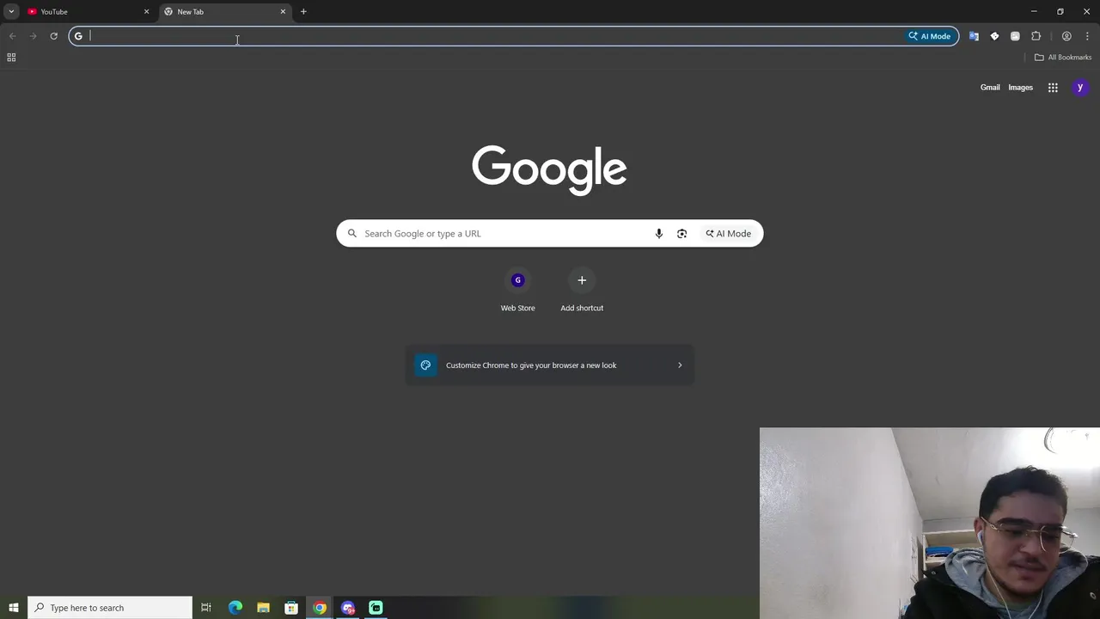
Task: Open the Apps grid in bookmarks bar
Action: click(11, 58)
